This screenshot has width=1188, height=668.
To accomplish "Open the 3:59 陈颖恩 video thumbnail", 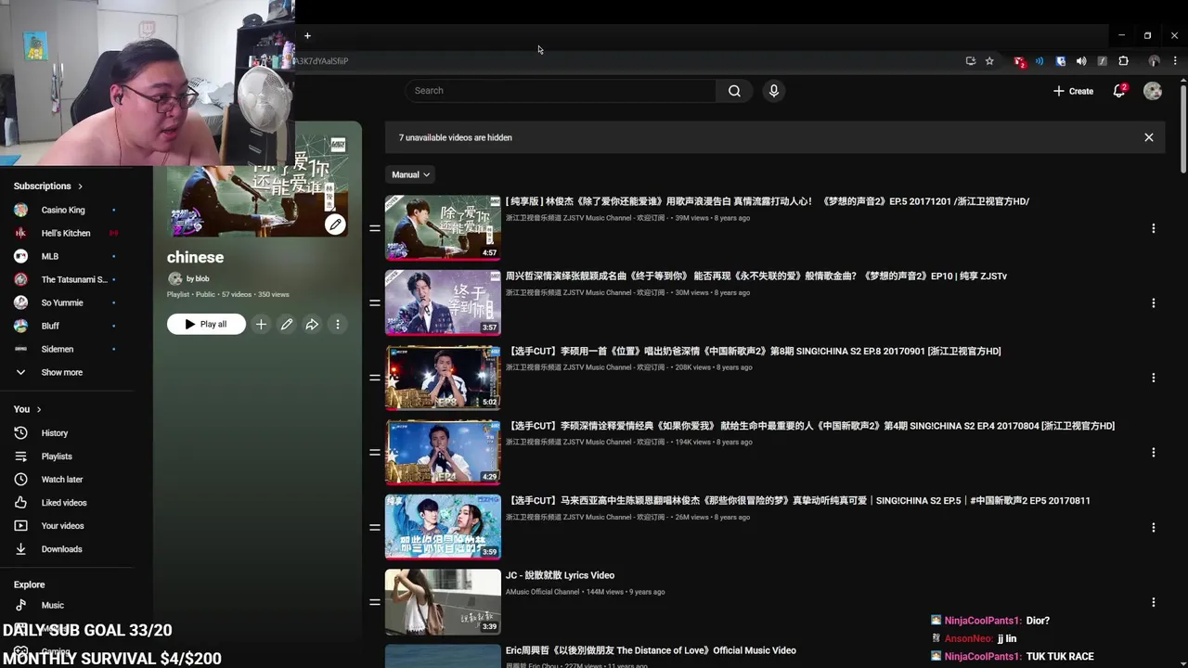I will (443, 526).
